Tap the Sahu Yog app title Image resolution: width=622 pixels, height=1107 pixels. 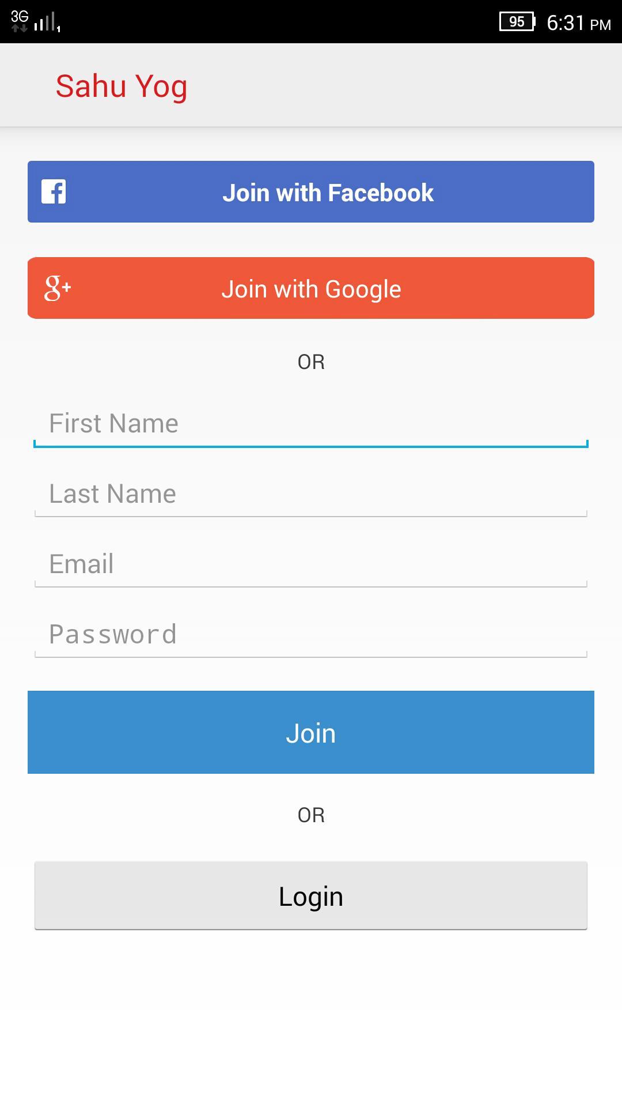point(122,86)
